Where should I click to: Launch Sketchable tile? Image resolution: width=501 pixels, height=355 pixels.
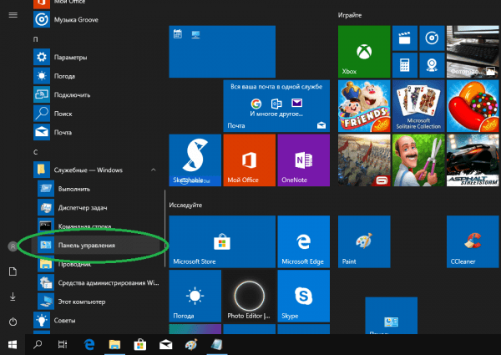point(195,160)
